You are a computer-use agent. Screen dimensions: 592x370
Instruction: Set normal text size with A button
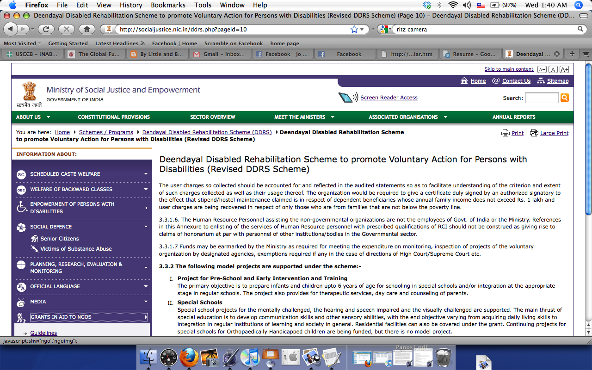(x=553, y=69)
